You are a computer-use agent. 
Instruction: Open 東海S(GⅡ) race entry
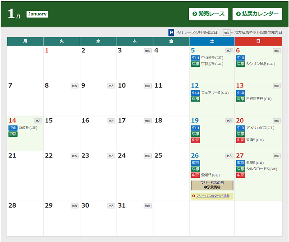pyautogui.click(x=255, y=140)
